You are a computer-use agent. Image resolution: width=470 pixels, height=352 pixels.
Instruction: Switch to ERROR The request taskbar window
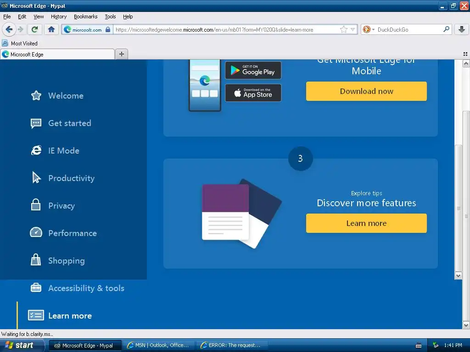tap(232, 346)
